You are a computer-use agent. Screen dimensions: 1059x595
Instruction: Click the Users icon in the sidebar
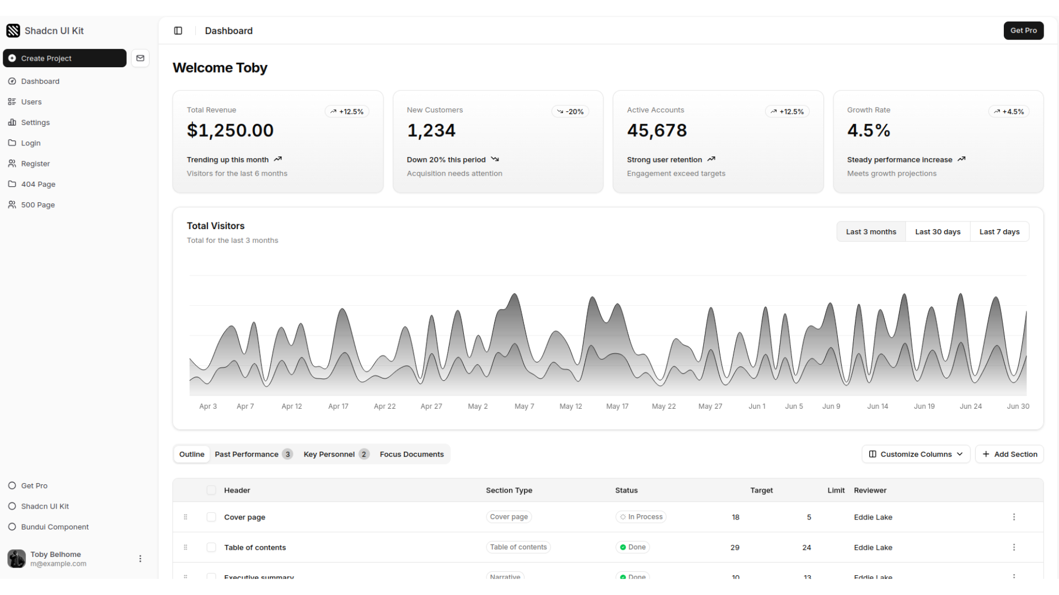(12, 102)
